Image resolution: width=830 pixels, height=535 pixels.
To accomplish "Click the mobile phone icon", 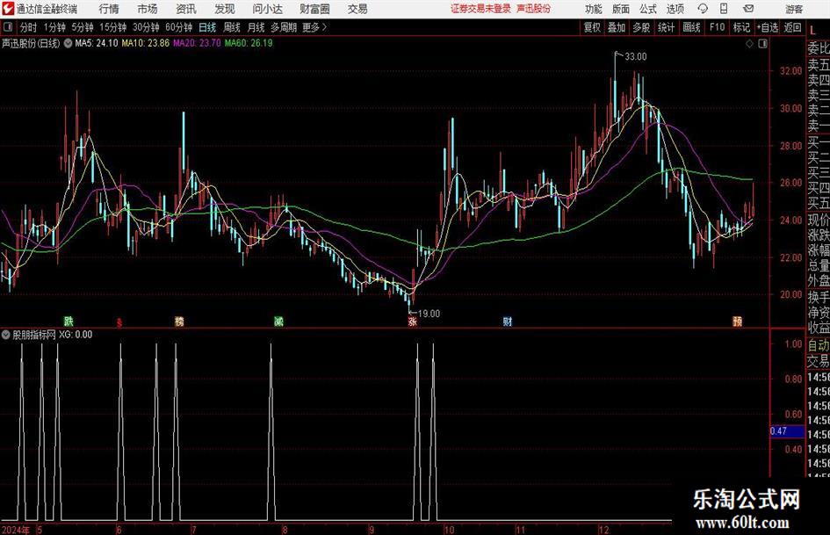I will pyautogui.click(x=724, y=9).
